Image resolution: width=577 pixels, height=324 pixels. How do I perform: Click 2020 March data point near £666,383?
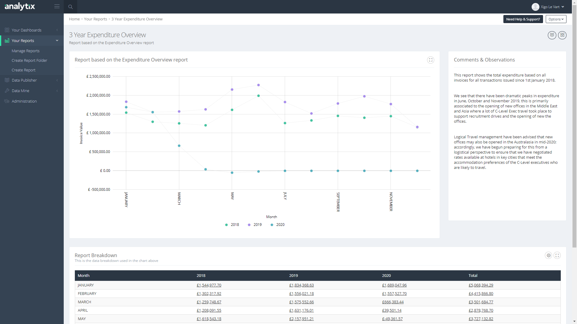point(179,146)
